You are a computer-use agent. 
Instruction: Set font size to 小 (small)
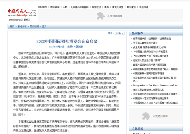[123, 33]
